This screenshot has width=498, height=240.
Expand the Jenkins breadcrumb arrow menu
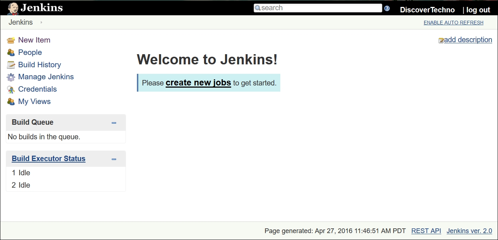41,23
